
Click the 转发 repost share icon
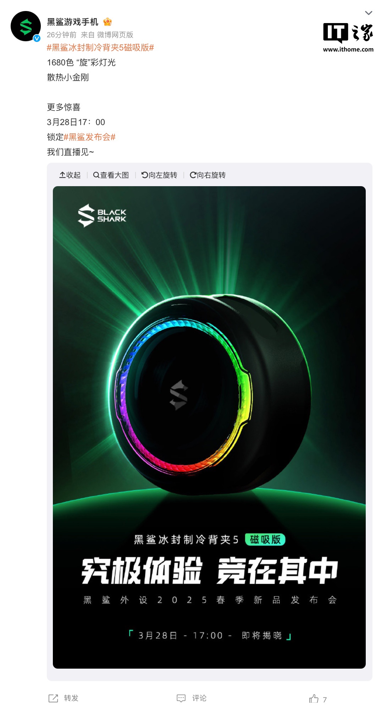coord(53,698)
